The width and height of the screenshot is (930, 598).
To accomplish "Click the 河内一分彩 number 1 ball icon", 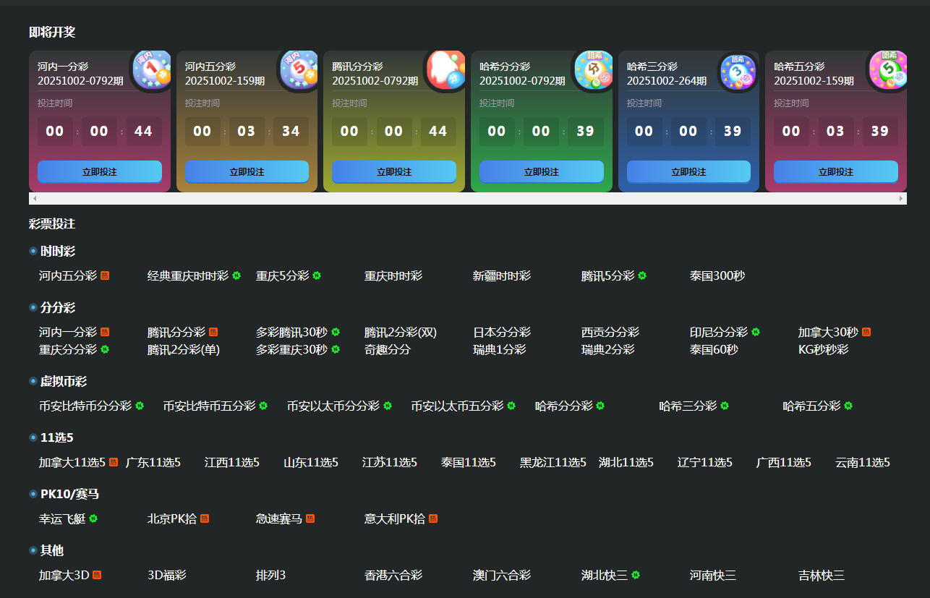I will [x=151, y=70].
